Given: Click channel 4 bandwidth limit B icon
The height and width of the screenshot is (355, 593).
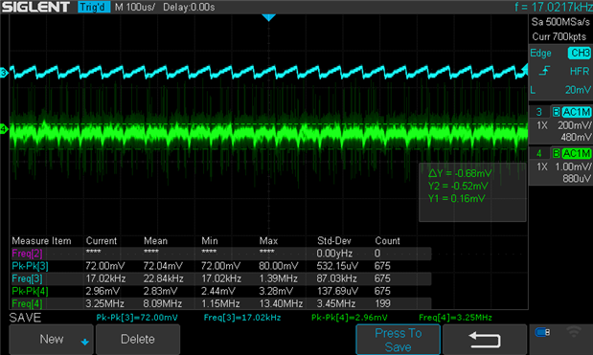Looking at the screenshot, I should tap(556, 153).
